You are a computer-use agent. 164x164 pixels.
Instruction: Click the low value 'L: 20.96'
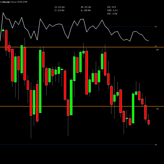click(x=86, y=10)
